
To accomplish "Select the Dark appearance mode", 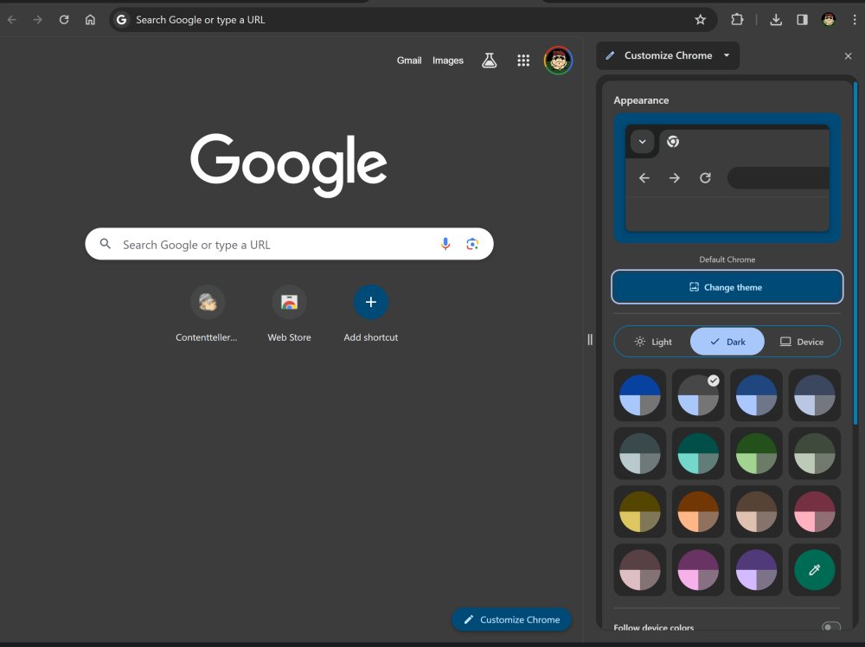I will (x=727, y=342).
